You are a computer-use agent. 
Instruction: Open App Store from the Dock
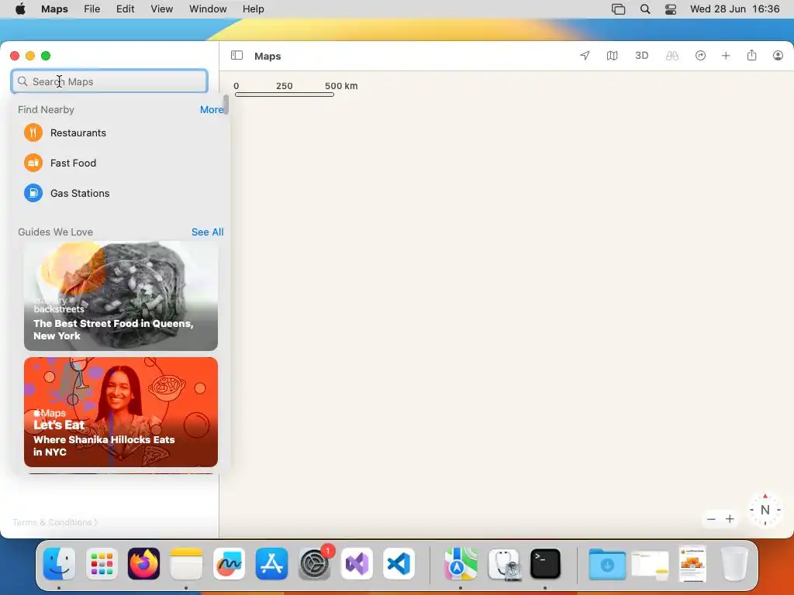coord(271,564)
